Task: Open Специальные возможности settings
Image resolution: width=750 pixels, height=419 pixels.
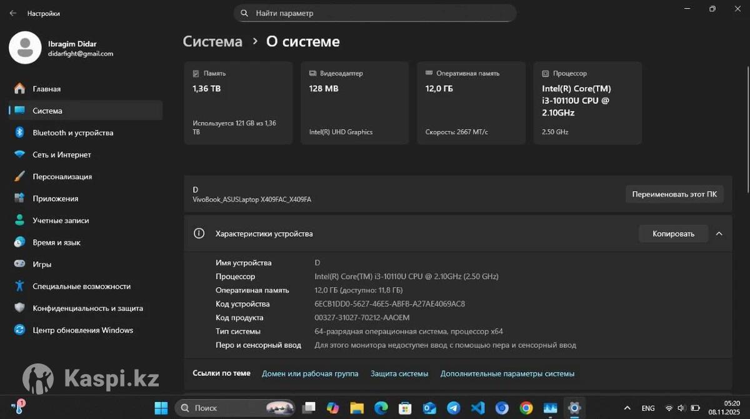Action: 81,287
